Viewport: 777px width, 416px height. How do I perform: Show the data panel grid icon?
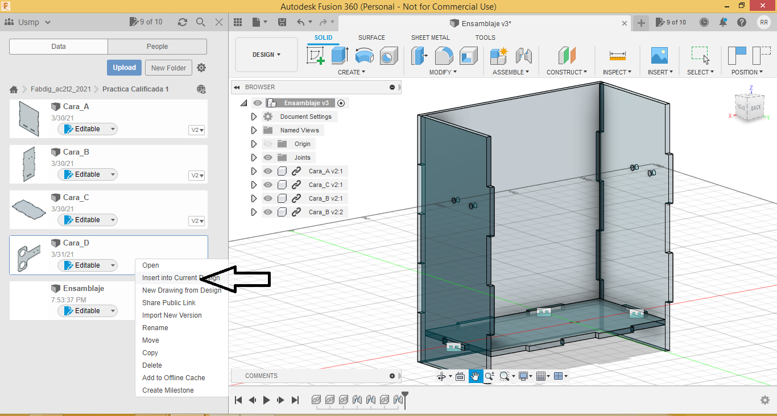tap(238, 22)
